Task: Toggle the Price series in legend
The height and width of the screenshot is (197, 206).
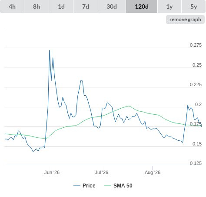Action: click(89, 186)
